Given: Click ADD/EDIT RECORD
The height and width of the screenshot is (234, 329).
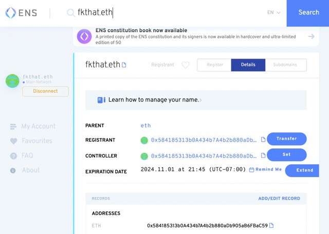Looking at the screenshot, I should pos(279,199).
